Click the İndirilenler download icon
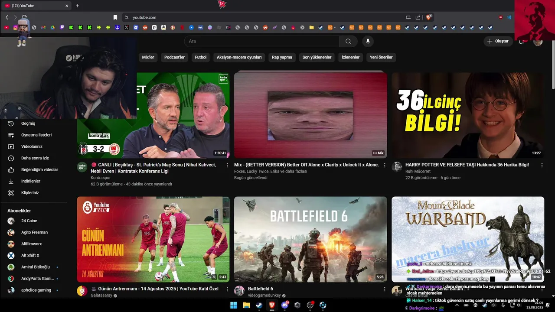This screenshot has height=312, width=555. (x=11, y=181)
